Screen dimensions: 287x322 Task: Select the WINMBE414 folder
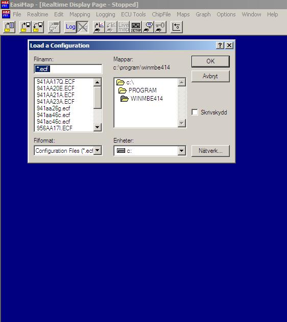141,99
